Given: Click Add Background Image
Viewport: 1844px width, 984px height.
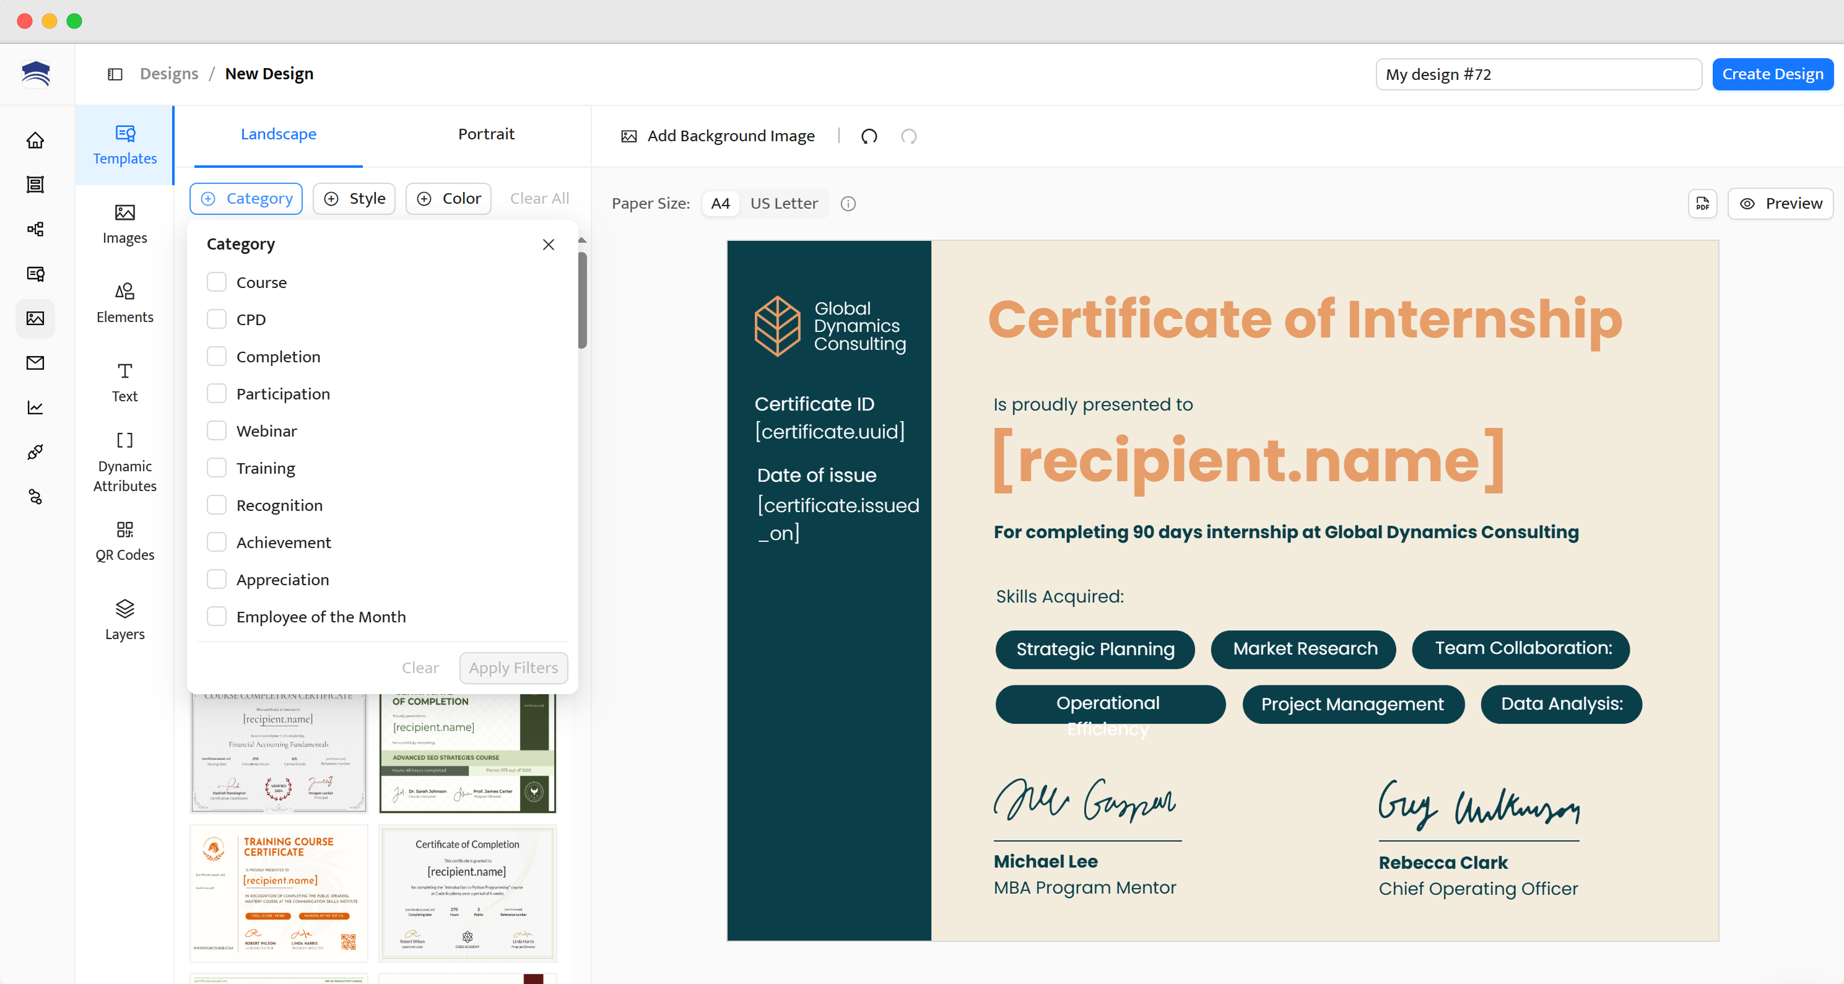Looking at the screenshot, I should [x=717, y=135].
